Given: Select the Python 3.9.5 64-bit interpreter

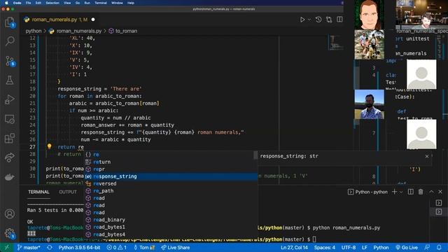Looking at the screenshot, I should 79,247.
